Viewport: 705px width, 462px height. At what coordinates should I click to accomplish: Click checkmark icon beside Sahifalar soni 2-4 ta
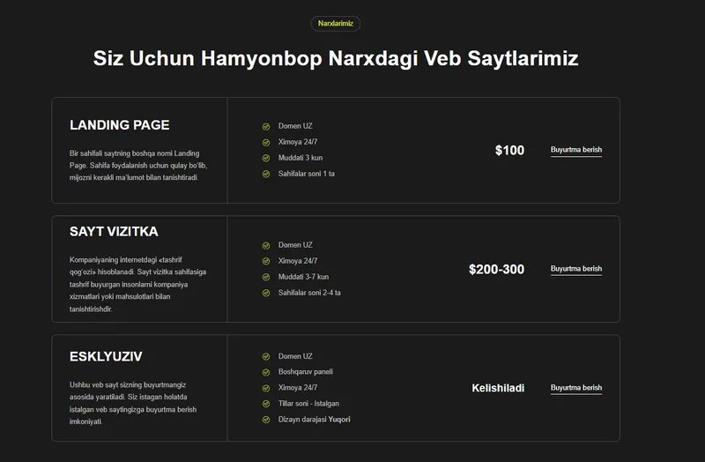[266, 293]
